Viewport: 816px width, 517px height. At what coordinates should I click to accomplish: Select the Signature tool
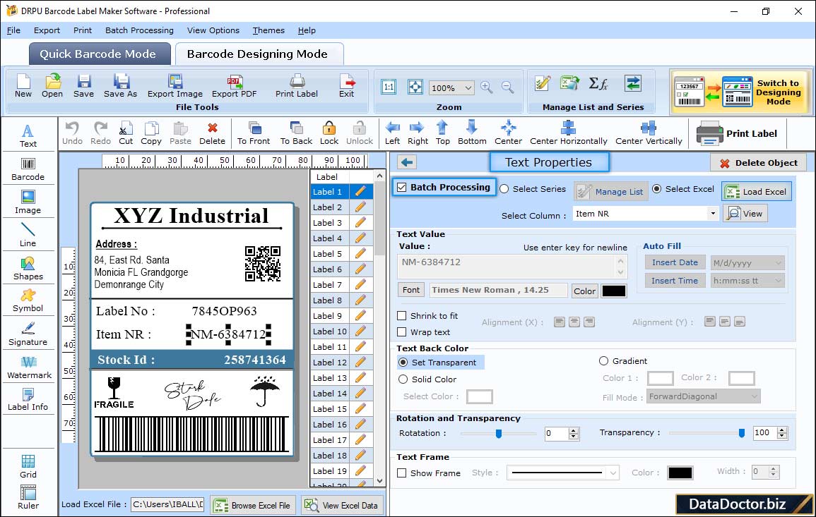click(x=28, y=334)
